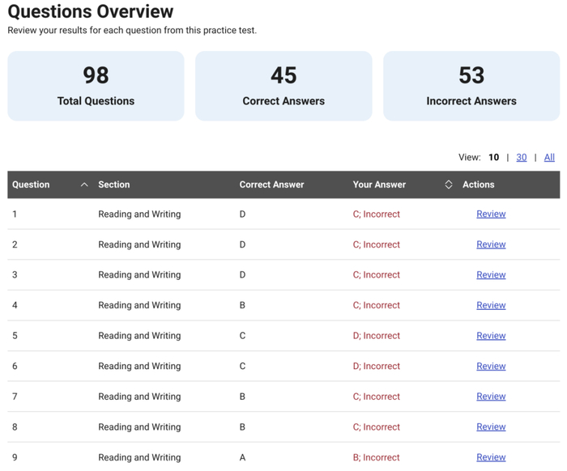Review question 7 result
Viewport: 567px width, 471px height.
(x=491, y=397)
